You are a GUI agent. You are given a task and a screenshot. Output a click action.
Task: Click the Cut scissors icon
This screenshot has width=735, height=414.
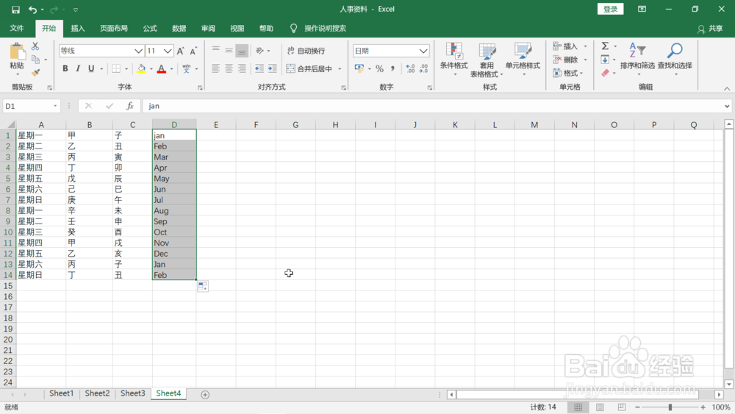coord(35,46)
